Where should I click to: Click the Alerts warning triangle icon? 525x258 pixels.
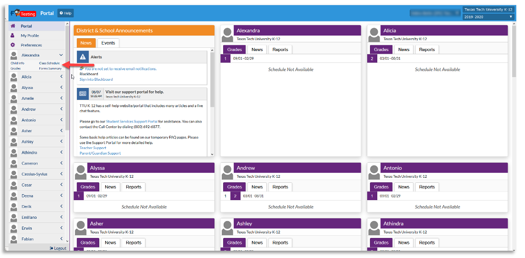[x=83, y=57]
